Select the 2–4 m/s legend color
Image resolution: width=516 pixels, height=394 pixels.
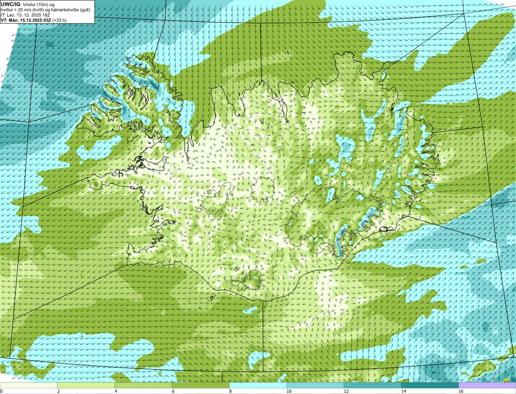pos(86,386)
